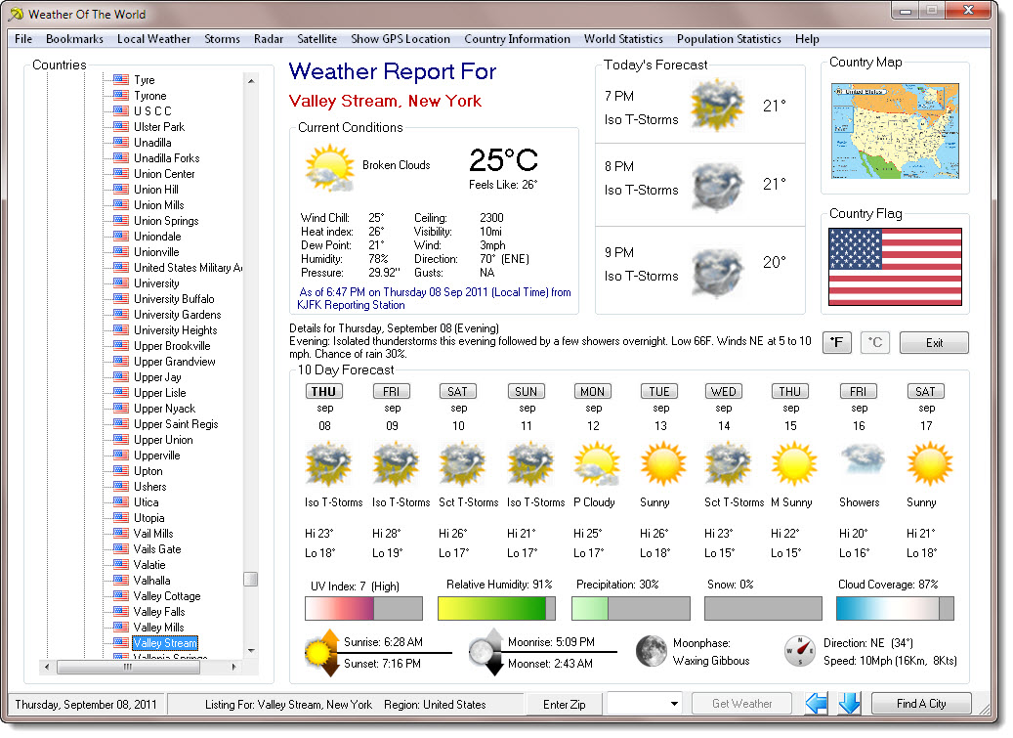Screen dimensions: 1013x738
Task: Switch units to Celsius
Action: 874,342
